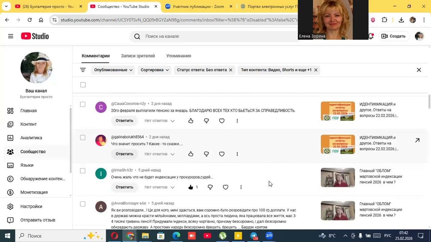
Task: Open ИДЕНТИФИКАЦИЯ video thumbnail in first row
Action: pyautogui.click(x=338, y=111)
